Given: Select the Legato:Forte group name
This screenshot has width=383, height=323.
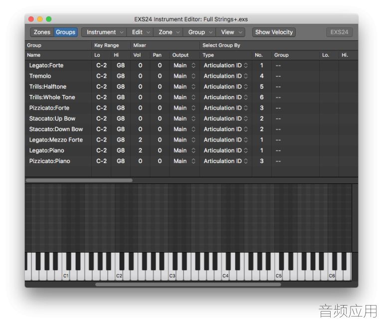Looking at the screenshot, I should (x=46, y=65).
